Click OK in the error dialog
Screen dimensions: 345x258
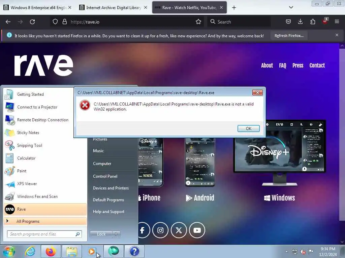coord(248,129)
